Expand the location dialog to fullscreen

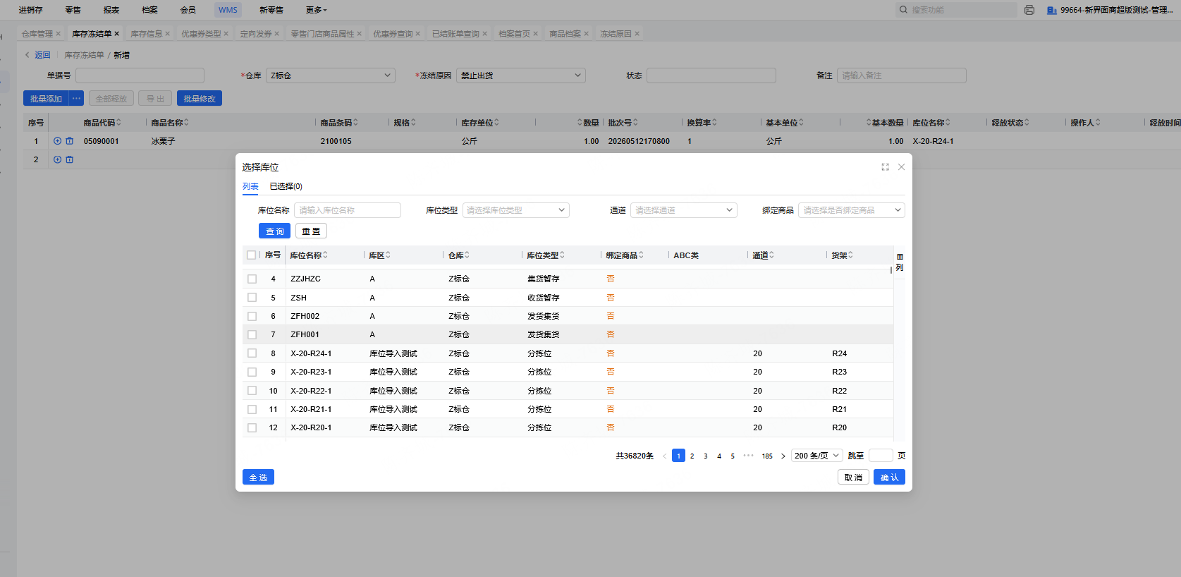[x=885, y=167]
